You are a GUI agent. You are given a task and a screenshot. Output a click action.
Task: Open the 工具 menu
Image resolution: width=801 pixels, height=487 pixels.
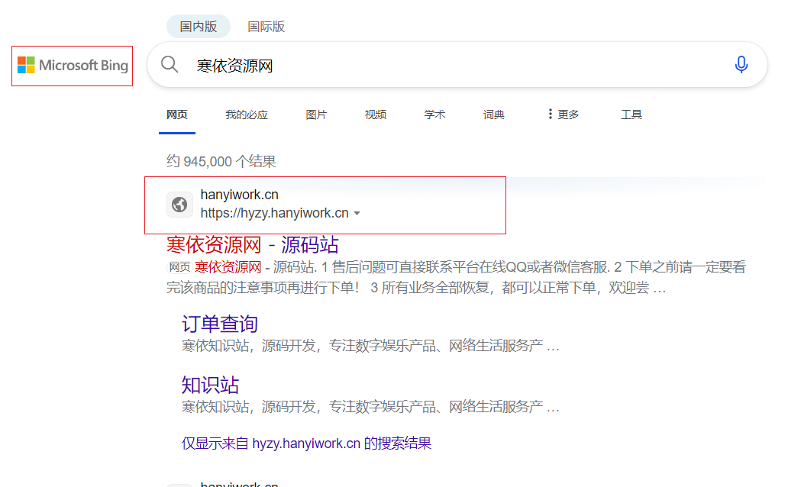(631, 114)
